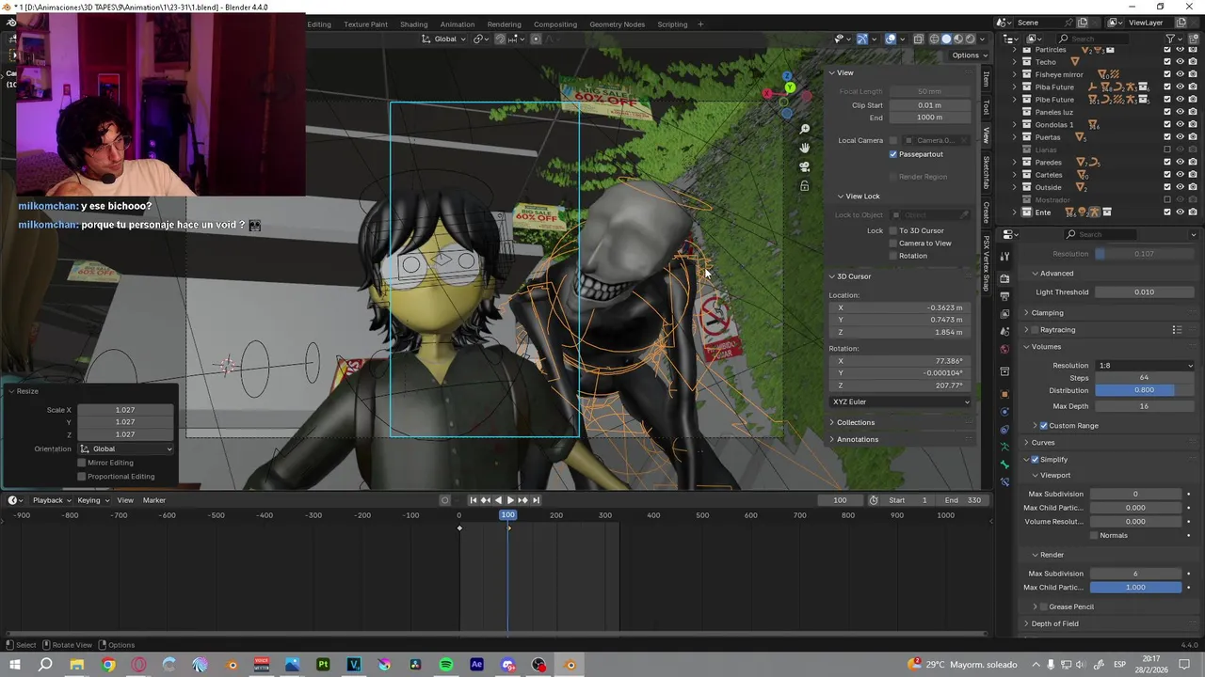Open the Render properties tab icon
The width and height of the screenshot is (1205, 677).
pos(1004,278)
